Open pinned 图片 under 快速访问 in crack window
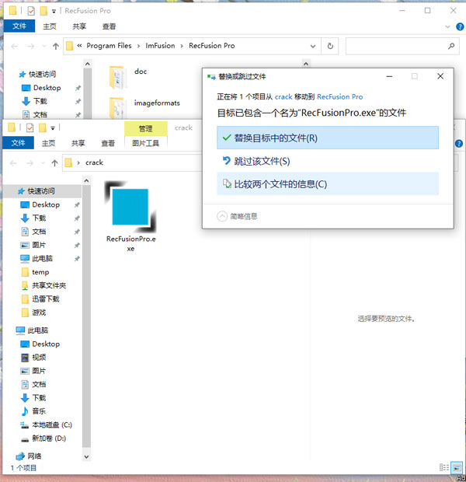466x482 pixels. coord(39,245)
